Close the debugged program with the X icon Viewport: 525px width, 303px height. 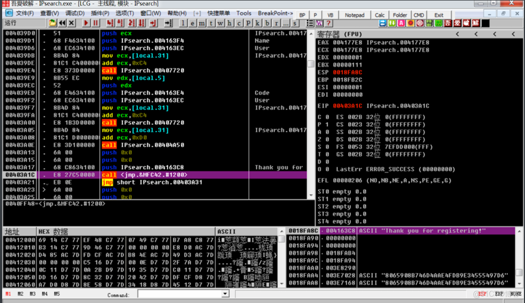[71, 23]
